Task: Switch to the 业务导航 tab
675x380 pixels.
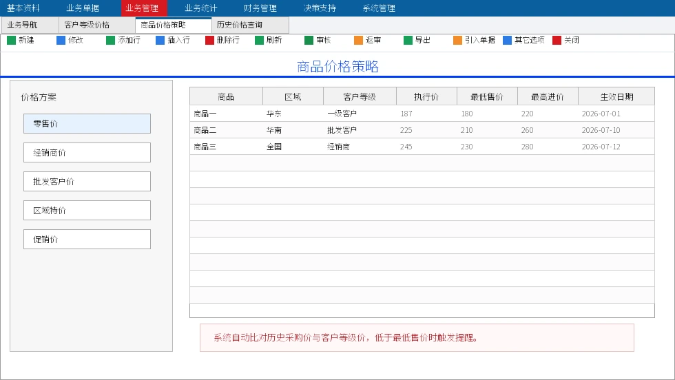Action: click(x=30, y=25)
